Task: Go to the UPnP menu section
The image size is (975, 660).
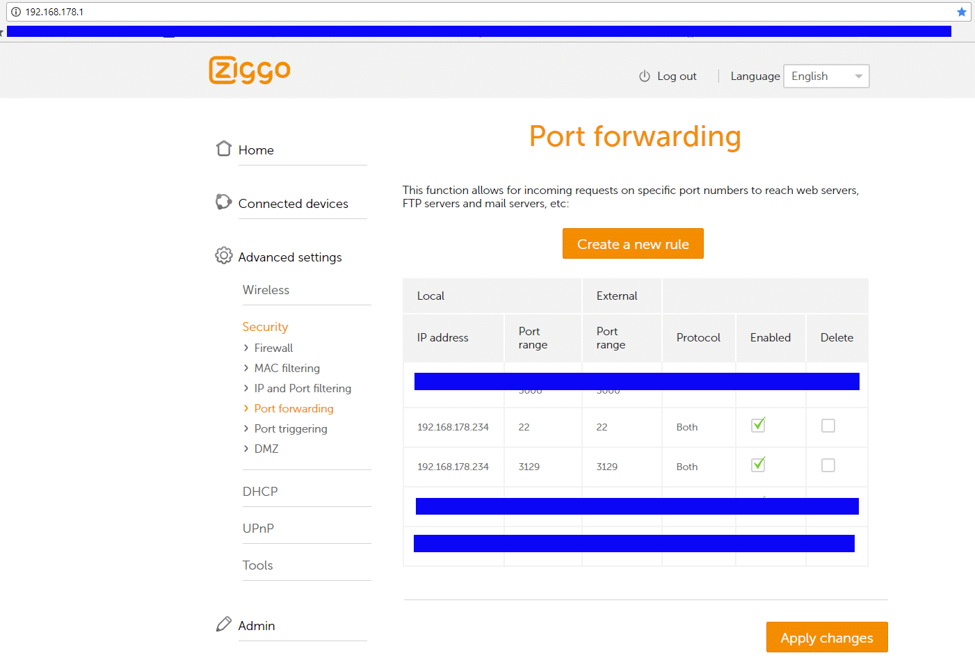Action: tap(258, 529)
